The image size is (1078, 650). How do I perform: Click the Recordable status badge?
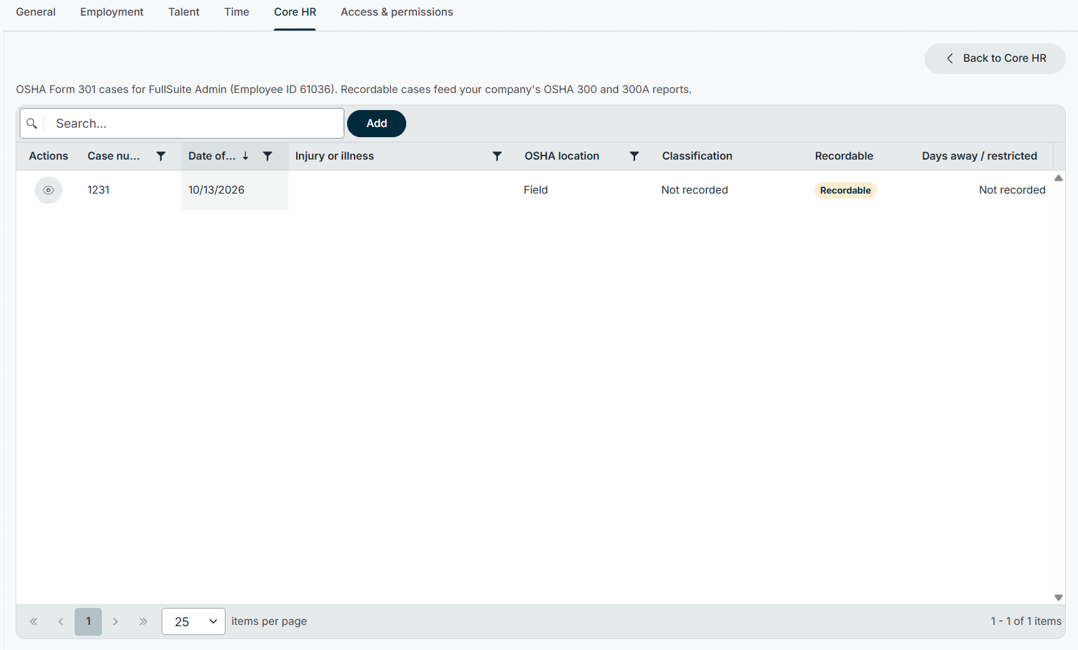point(846,190)
